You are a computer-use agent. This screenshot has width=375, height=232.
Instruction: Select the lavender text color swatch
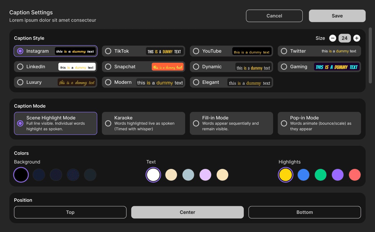205,175
